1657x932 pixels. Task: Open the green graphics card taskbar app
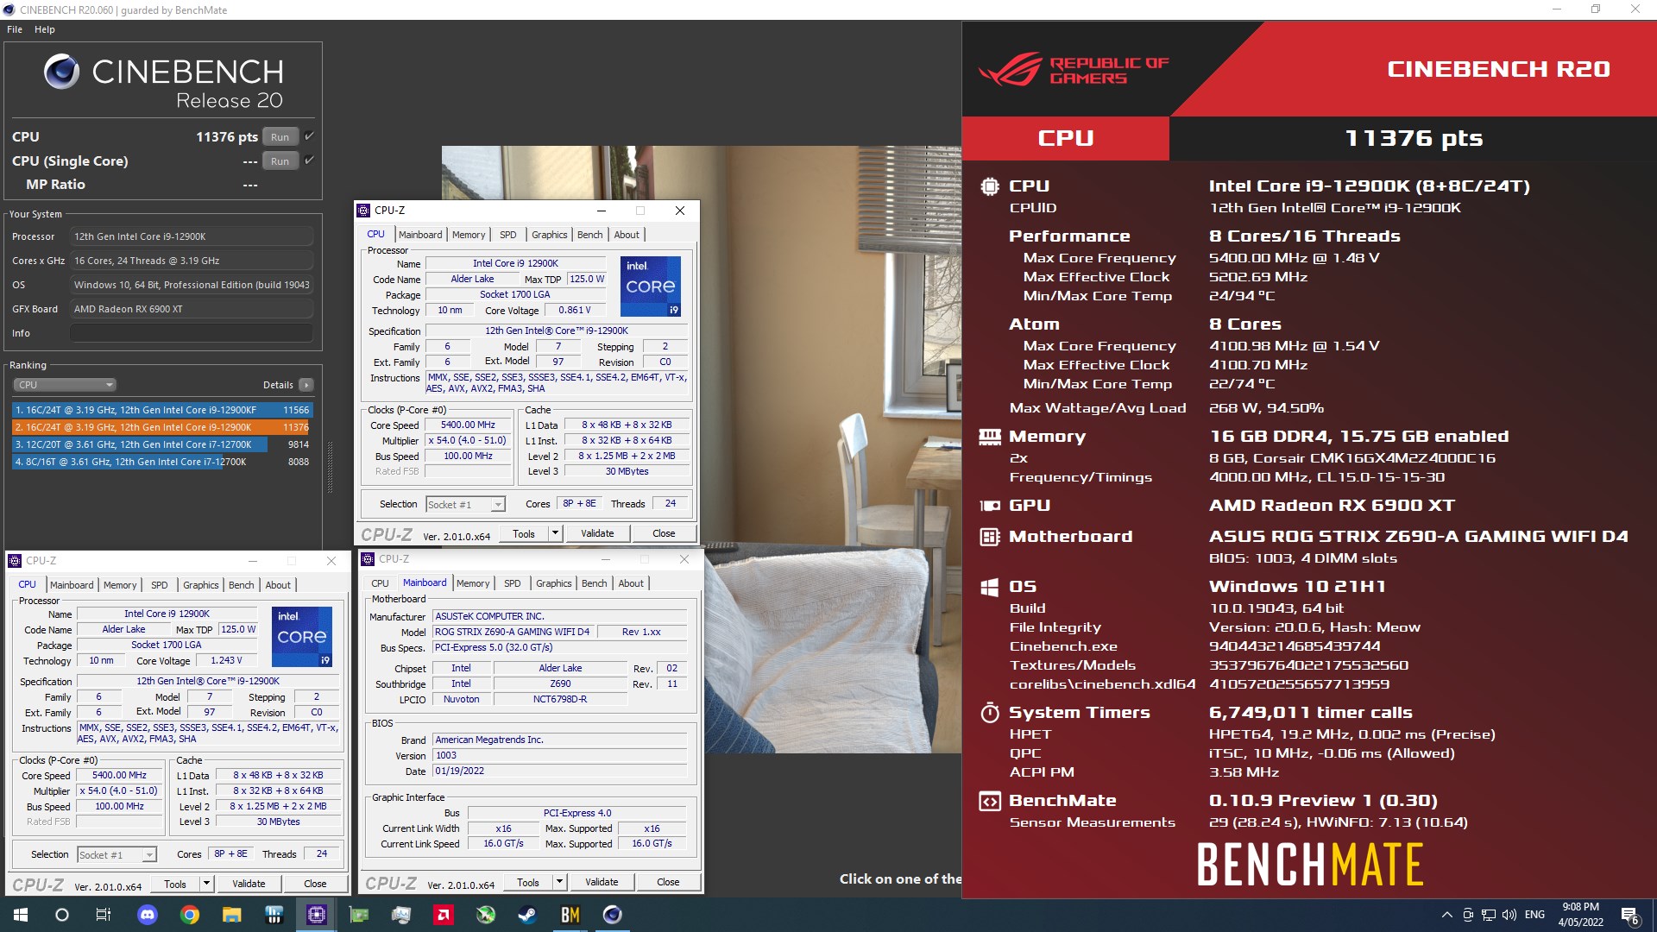tap(358, 915)
